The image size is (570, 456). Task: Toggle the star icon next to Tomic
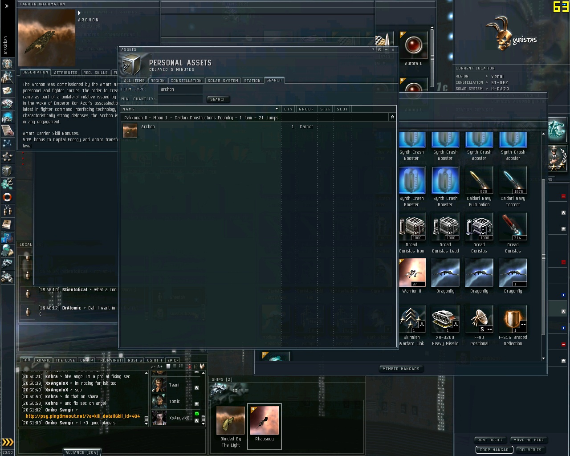(196, 404)
